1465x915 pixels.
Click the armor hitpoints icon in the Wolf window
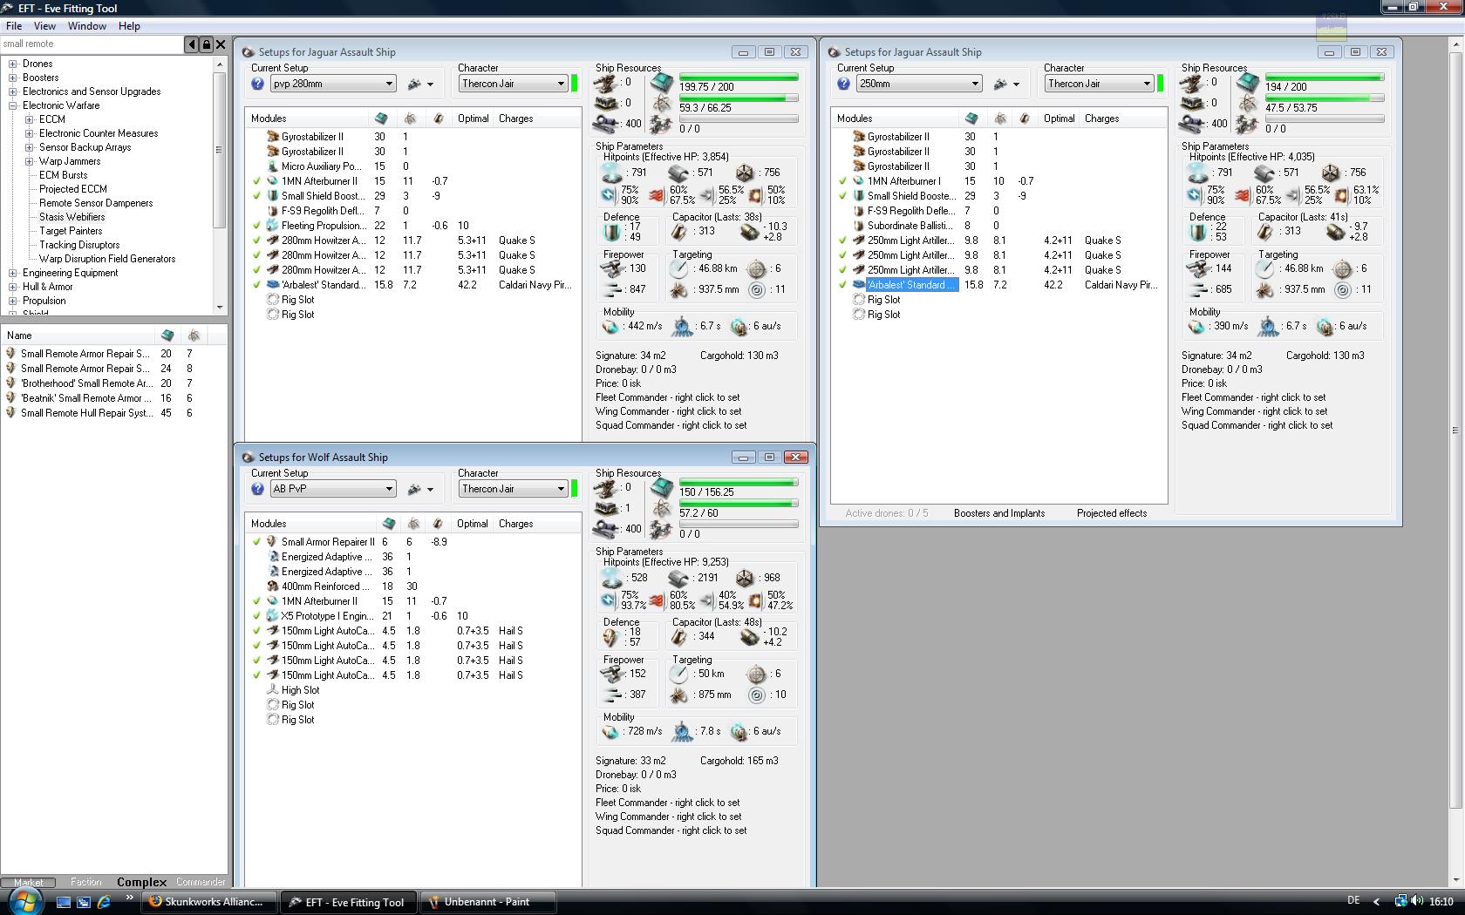[679, 578]
